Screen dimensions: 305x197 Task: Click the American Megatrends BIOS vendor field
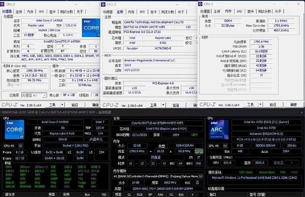pyautogui.click(x=160, y=61)
